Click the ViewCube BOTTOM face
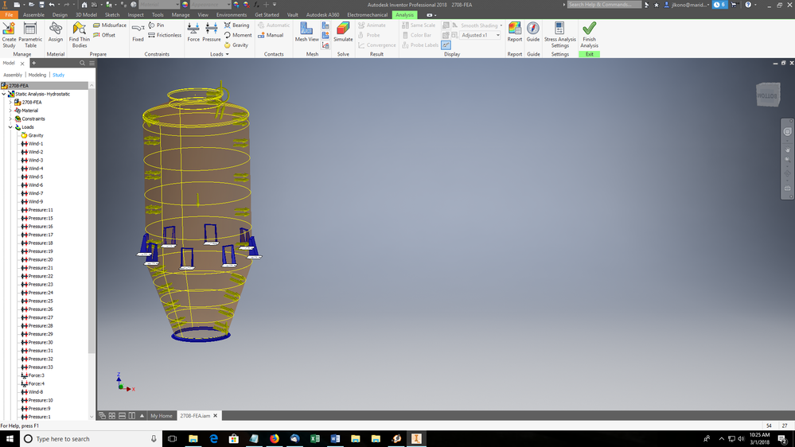795x447 pixels. tap(768, 95)
